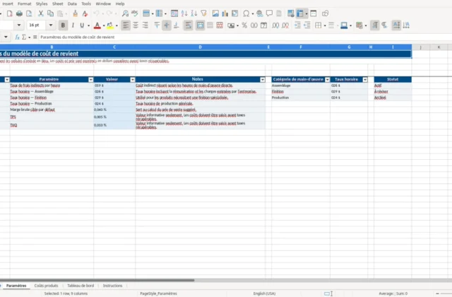Viewport: 452px width, 297px height.
Task: Click font color A swatch button
Action: [x=97, y=25]
